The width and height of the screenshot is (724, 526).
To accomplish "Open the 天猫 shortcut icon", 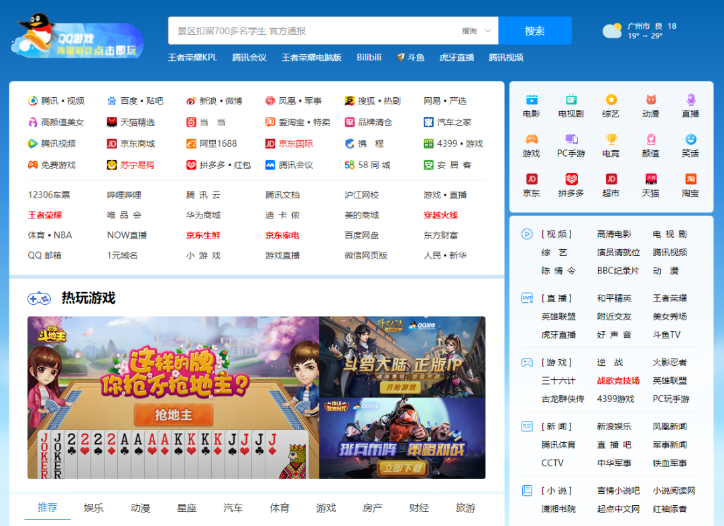I will (x=650, y=179).
